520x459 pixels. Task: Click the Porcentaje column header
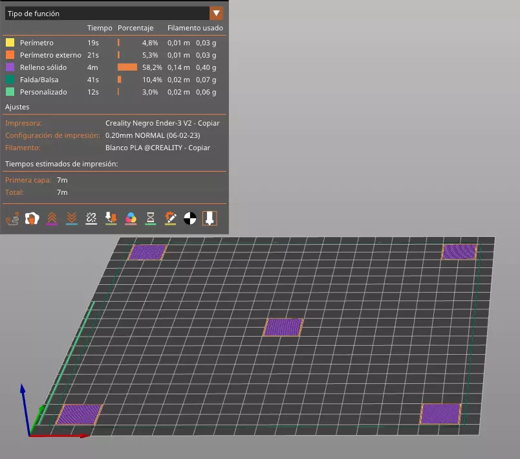(x=135, y=28)
